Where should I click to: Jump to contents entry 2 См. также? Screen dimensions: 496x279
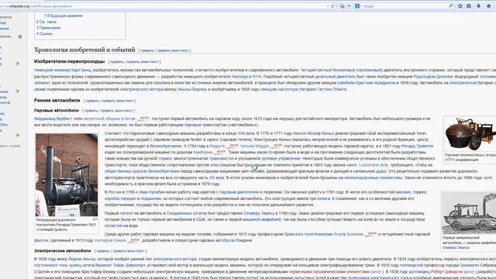[46, 22]
